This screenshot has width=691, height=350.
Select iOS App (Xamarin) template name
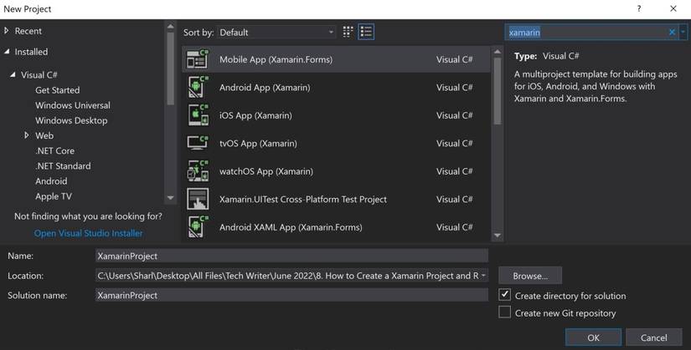[x=255, y=115]
